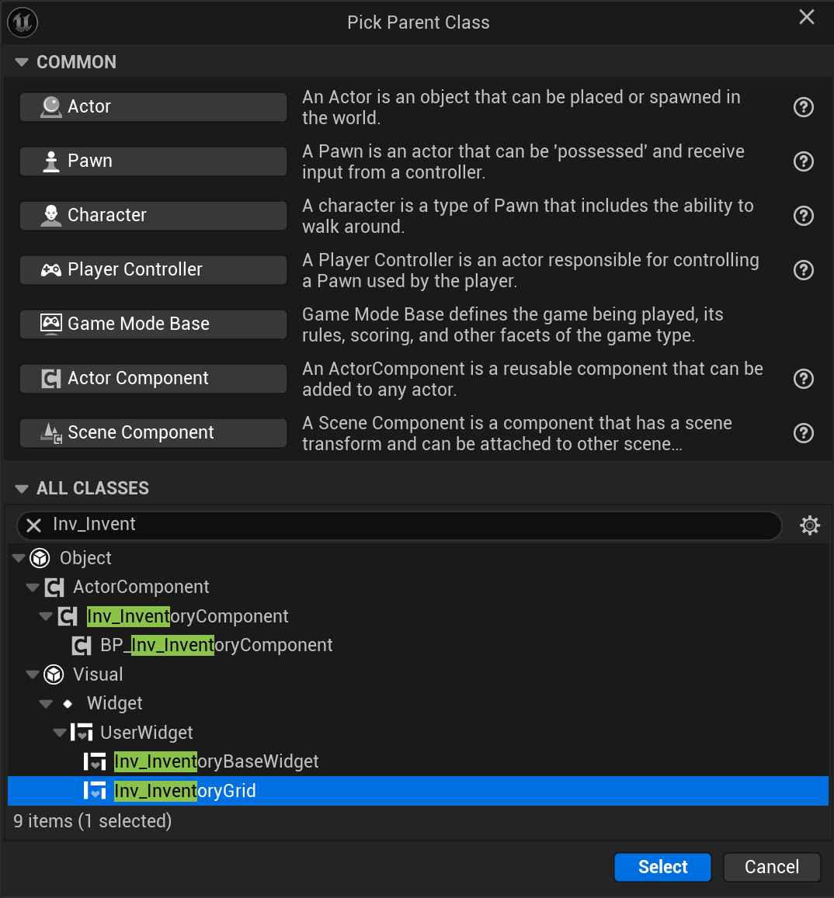This screenshot has height=898, width=834.
Task: Select BP_Inv_InventoryComponent in class tree
Action: pyautogui.click(x=216, y=645)
